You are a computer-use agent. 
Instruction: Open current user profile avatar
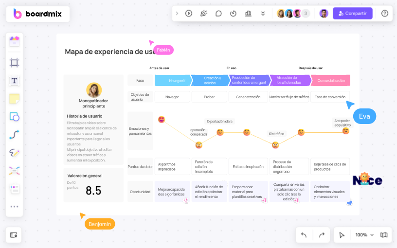click(324, 14)
